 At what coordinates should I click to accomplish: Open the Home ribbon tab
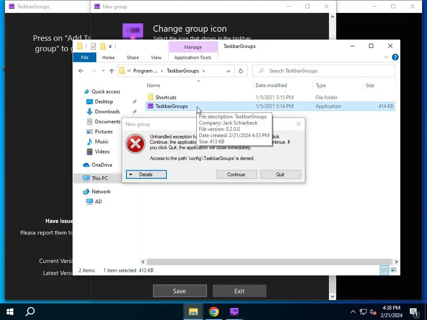(x=108, y=57)
